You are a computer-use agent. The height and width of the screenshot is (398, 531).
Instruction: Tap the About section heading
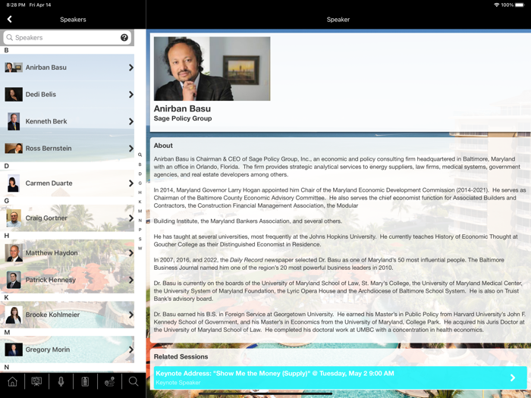tap(163, 146)
